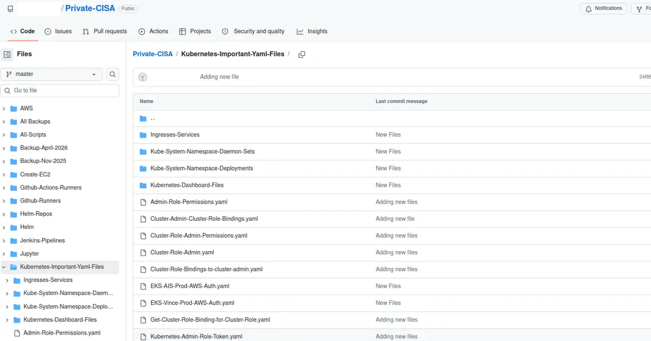Click file icon of sidebar Admin-Role-Permissions.yaml

pos(17,333)
